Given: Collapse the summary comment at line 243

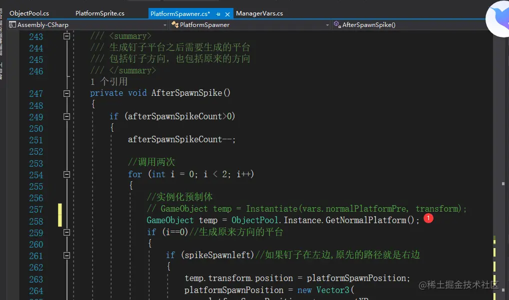Looking at the screenshot, I should point(66,36).
